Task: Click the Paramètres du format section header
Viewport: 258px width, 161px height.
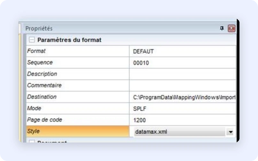Action: coord(69,40)
